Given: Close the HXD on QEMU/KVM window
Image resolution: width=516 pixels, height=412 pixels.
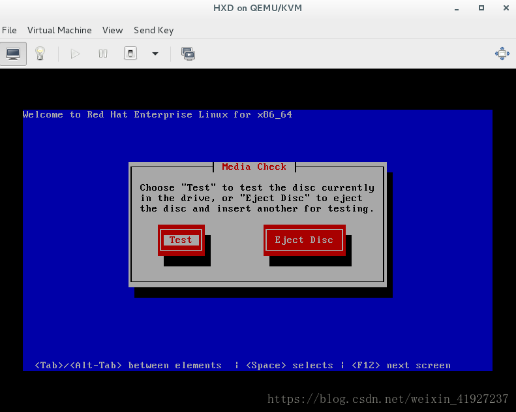Looking at the screenshot, I should point(506,8).
